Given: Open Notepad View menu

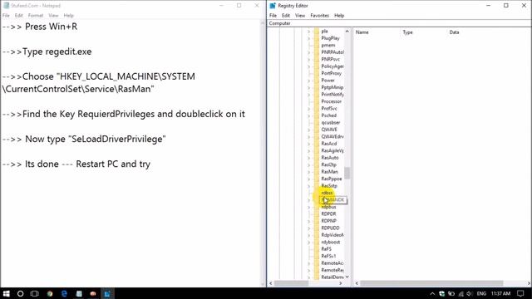Looking at the screenshot, I should 53,16.
